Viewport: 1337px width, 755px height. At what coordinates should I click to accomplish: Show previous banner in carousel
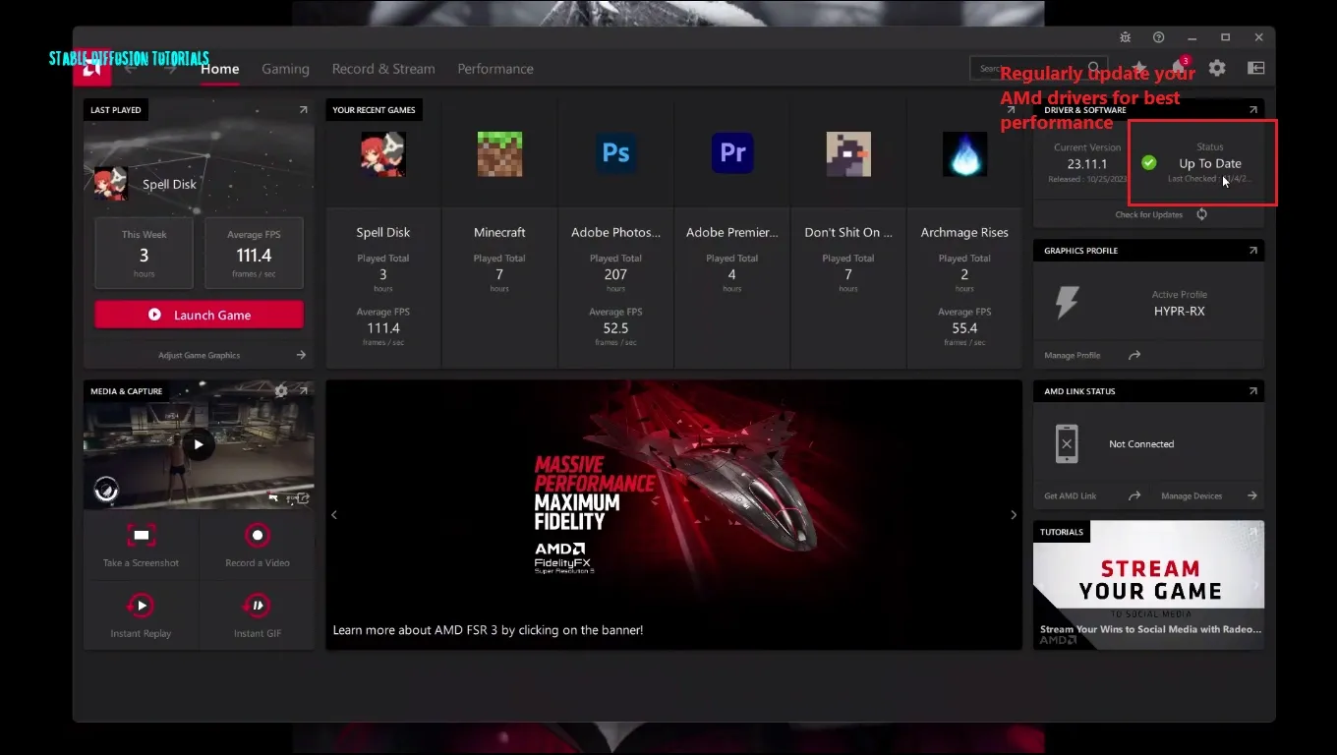pos(334,515)
